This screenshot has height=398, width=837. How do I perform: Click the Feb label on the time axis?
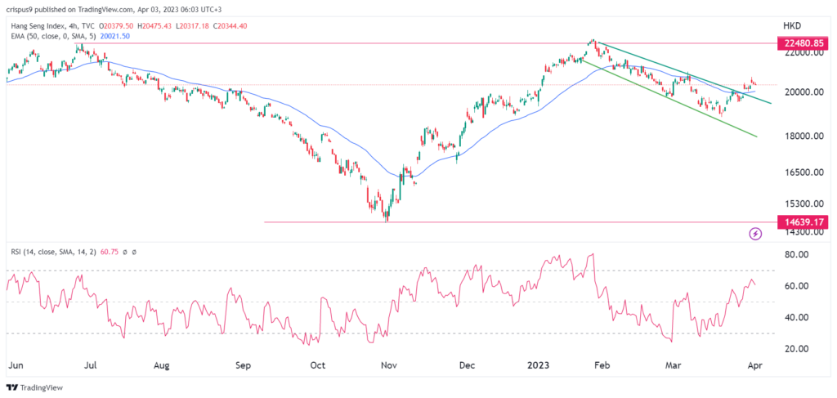[x=602, y=366]
